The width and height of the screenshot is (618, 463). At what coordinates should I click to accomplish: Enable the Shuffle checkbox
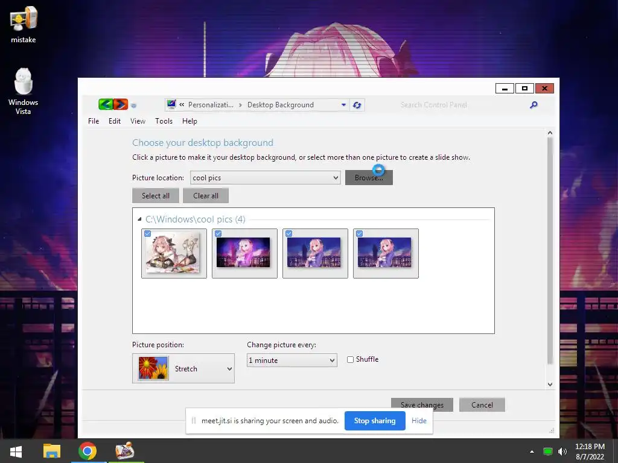click(350, 359)
